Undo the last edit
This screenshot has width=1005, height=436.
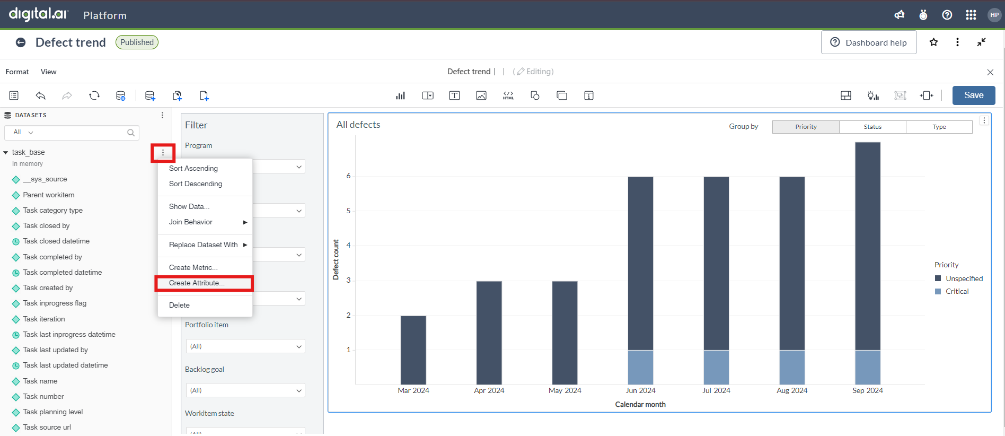[x=40, y=95]
